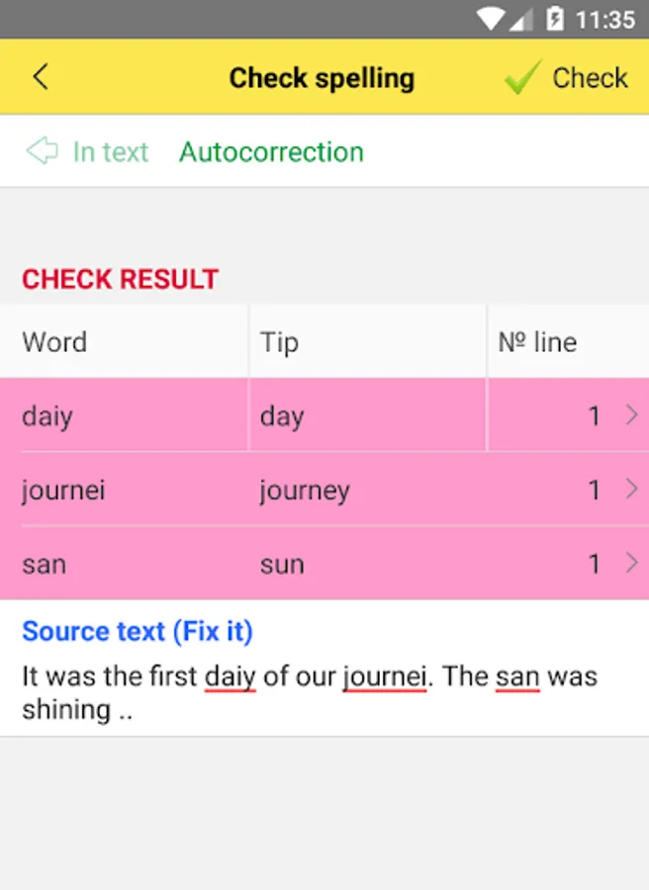Expand the journei row chevron
Viewport: 649px width, 890px height.
[631, 489]
